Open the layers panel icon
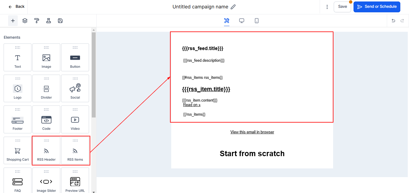 coord(25,21)
